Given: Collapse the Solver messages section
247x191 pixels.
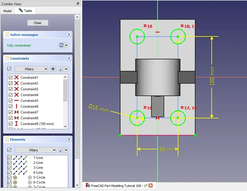Looking at the screenshot, I should [69, 35].
